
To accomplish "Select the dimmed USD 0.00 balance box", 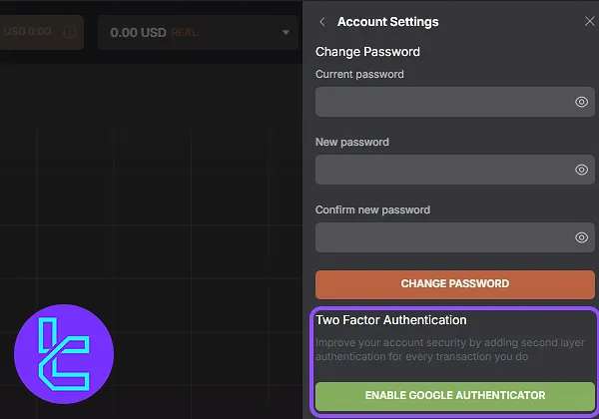I will coord(41,32).
